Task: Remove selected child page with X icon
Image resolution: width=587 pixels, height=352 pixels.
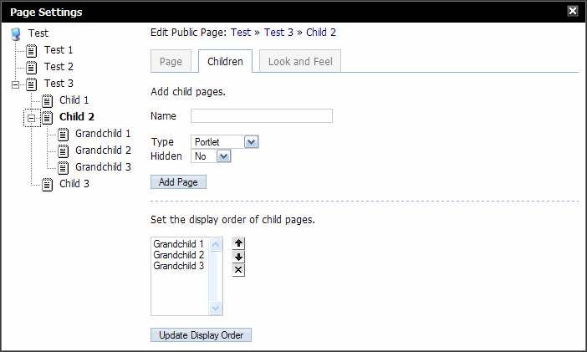Action: (x=238, y=269)
